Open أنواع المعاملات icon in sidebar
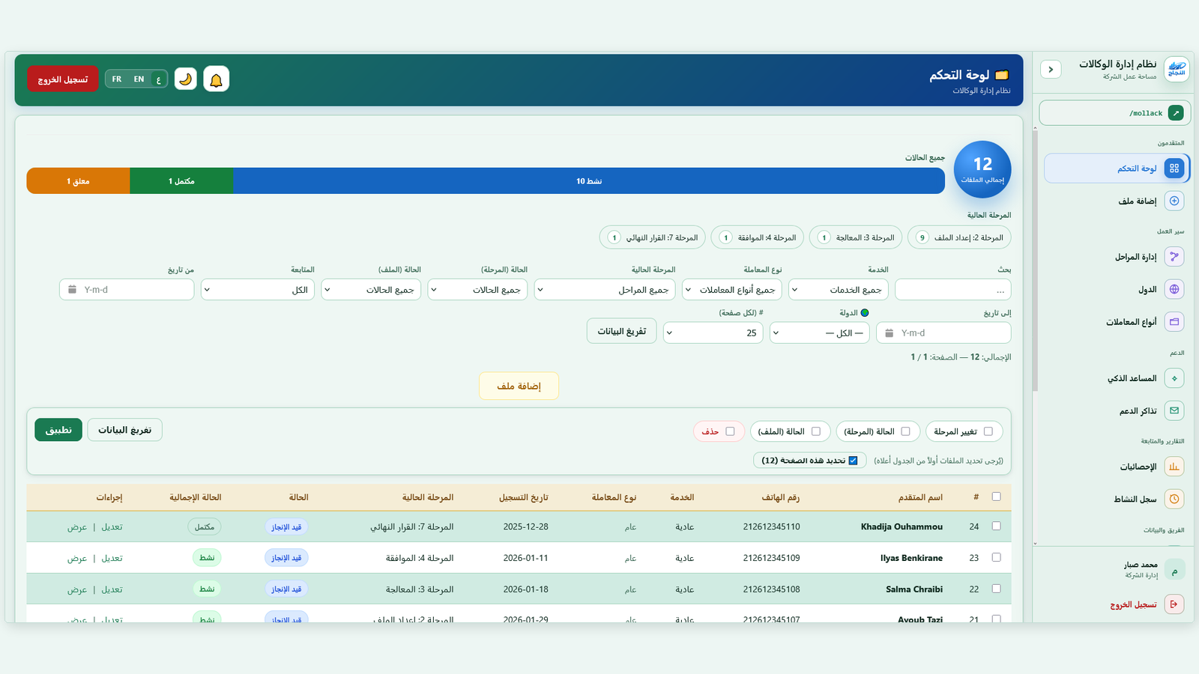This screenshot has width=1199, height=674. pyautogui.click(x=1174, y=322)
